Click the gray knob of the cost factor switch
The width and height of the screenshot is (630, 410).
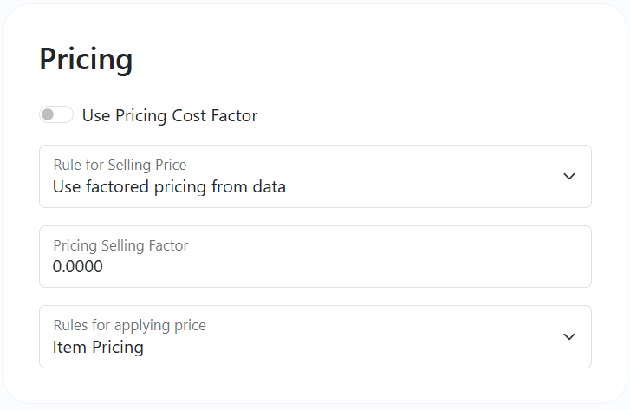pos(48,115)
